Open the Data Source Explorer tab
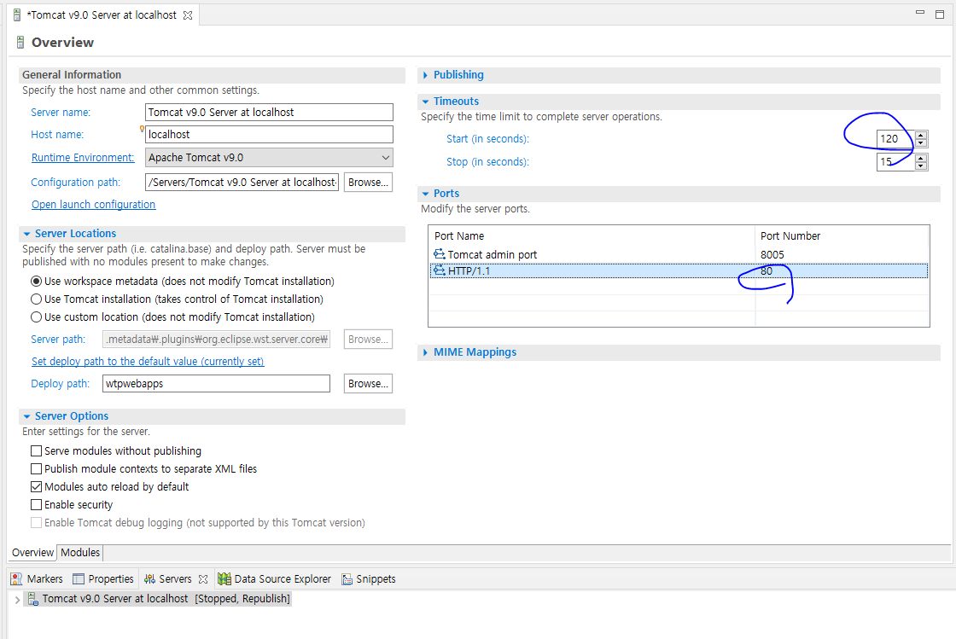The height and width of the screenshot is (639, 956). tap(275, 578)
